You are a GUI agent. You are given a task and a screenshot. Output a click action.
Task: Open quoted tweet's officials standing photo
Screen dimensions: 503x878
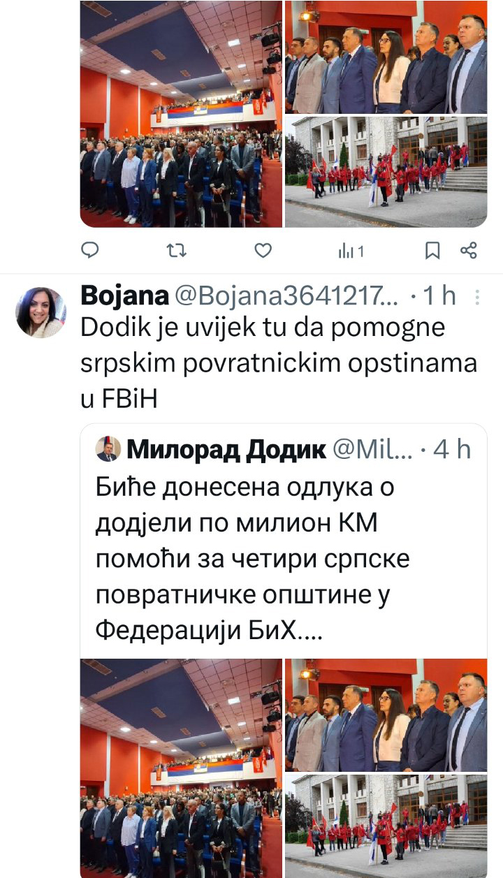pyautogui.click(x=386, y=715)
